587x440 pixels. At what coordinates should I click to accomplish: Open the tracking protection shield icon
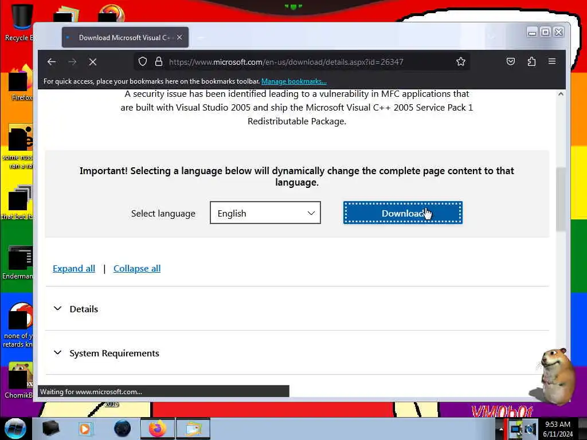(x=143, y=61)
